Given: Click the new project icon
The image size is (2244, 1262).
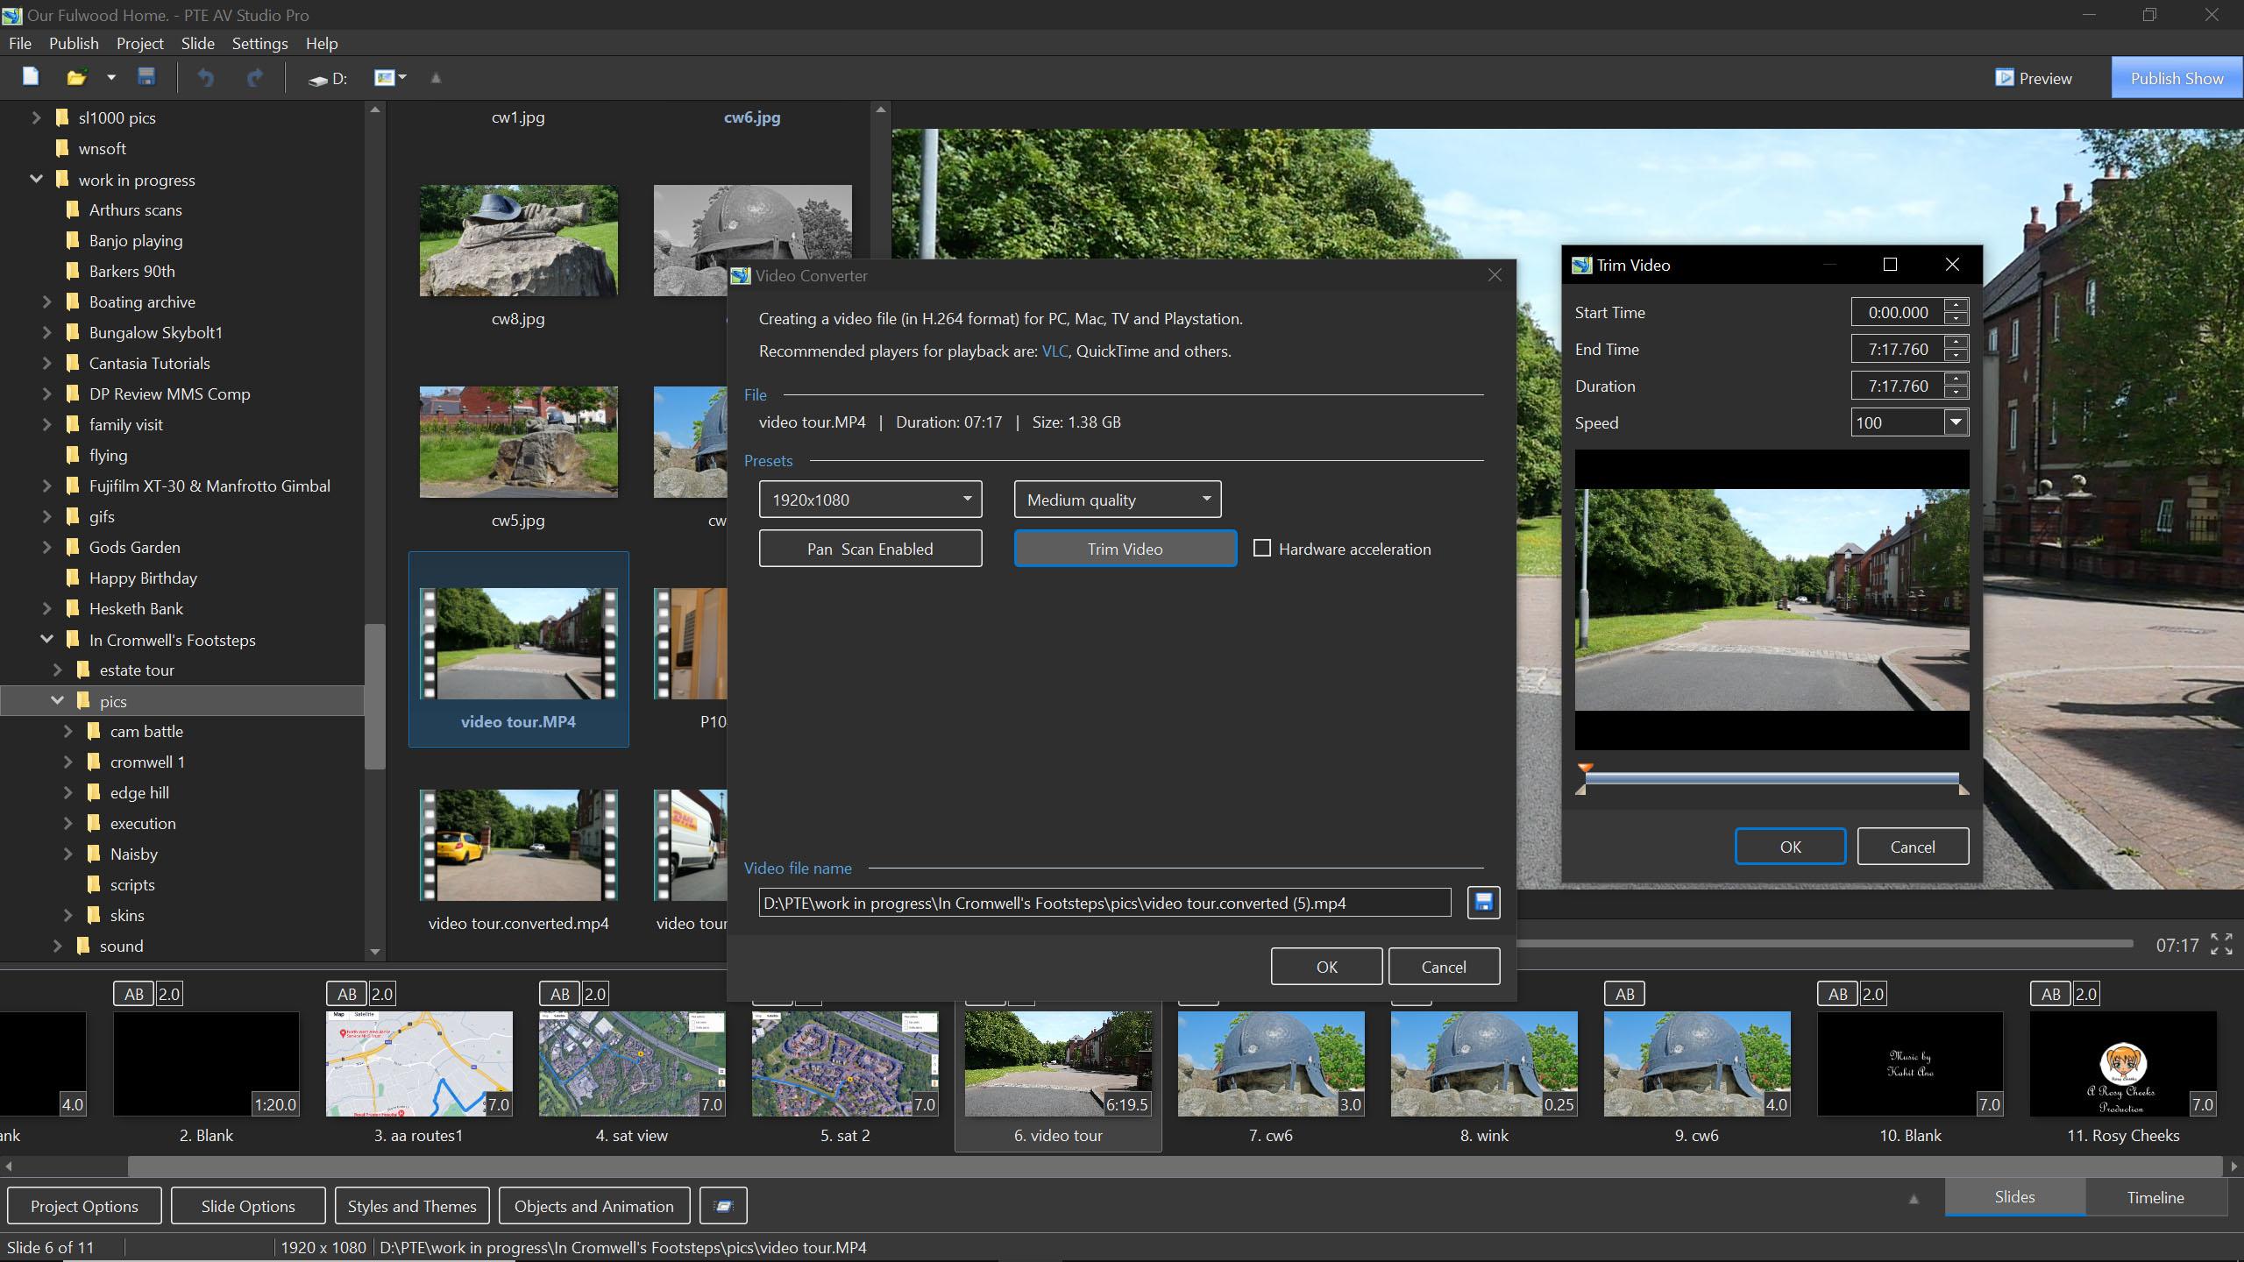Looking at the screenshot, I should (31, 77).
